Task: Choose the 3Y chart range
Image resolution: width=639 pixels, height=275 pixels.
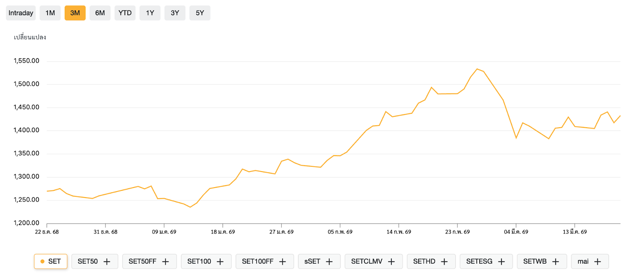Action: click(175, 13)
